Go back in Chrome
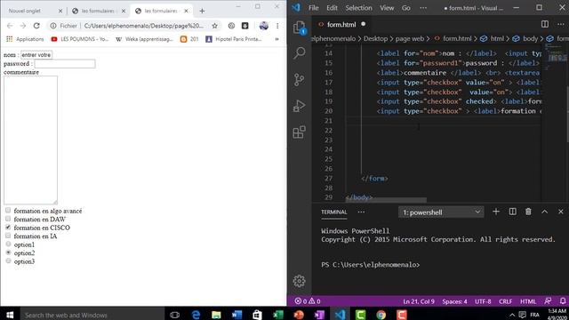569x320 pixels. (10, 26)
